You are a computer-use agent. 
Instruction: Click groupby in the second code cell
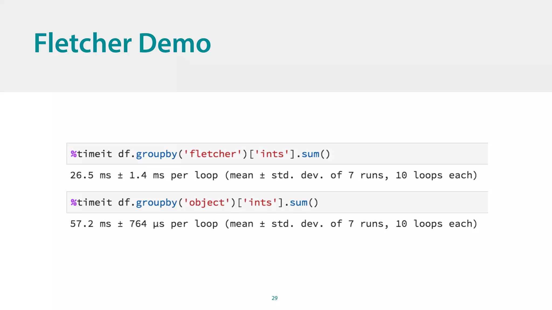click(156, 202)
